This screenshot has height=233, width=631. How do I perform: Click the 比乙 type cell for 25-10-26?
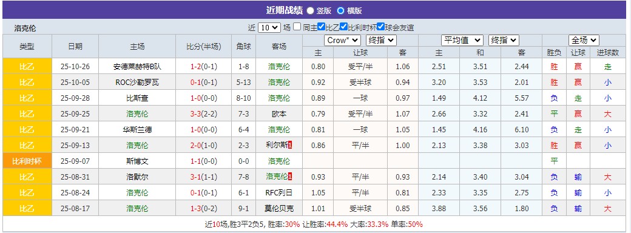(27, 67)
